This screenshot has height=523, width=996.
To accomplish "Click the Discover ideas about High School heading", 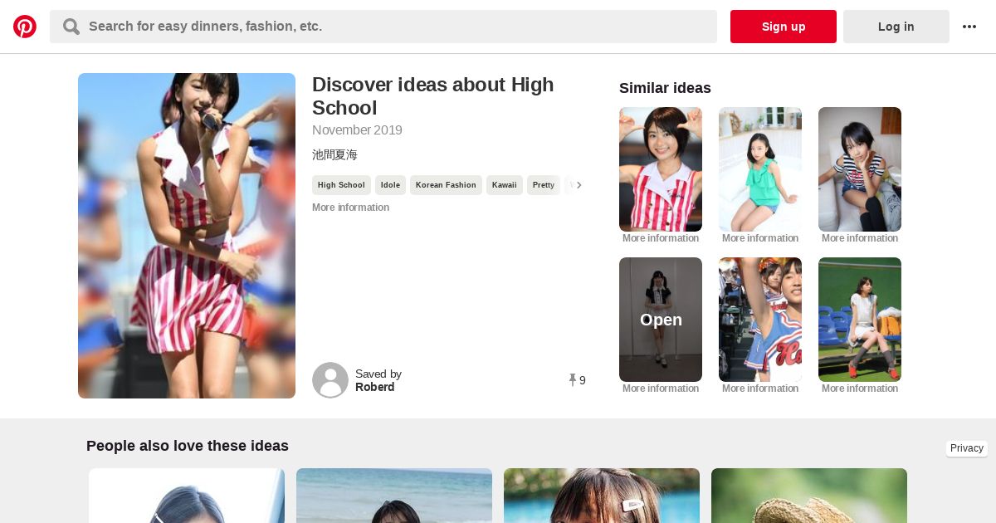I will click(x=433, y=96).
